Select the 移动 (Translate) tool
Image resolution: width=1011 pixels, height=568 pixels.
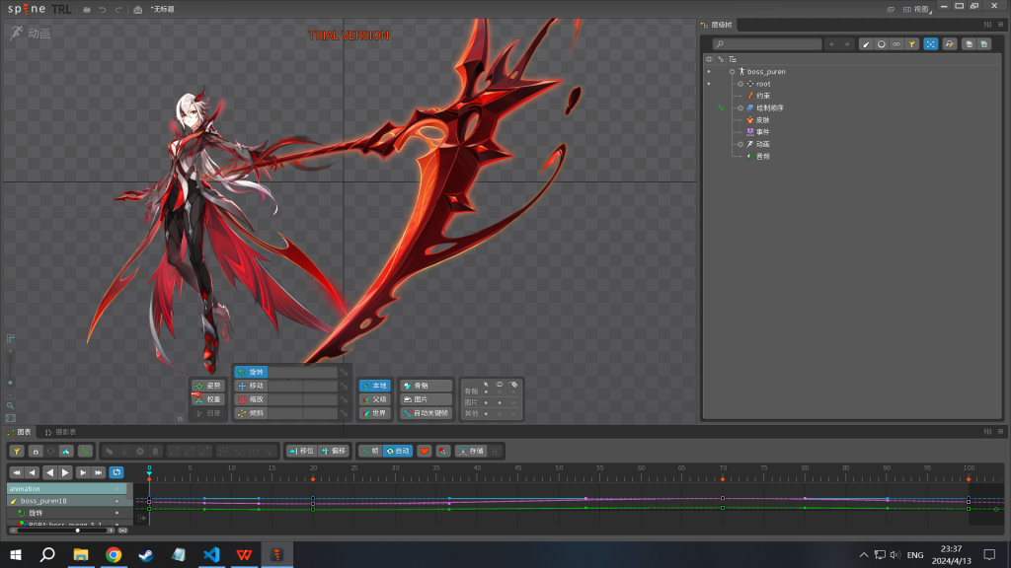click(251, 386)
